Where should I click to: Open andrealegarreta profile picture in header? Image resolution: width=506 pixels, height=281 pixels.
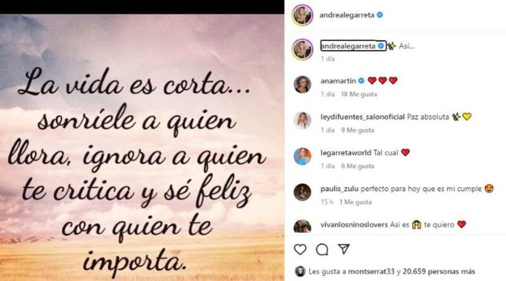[x=302, y=15]
